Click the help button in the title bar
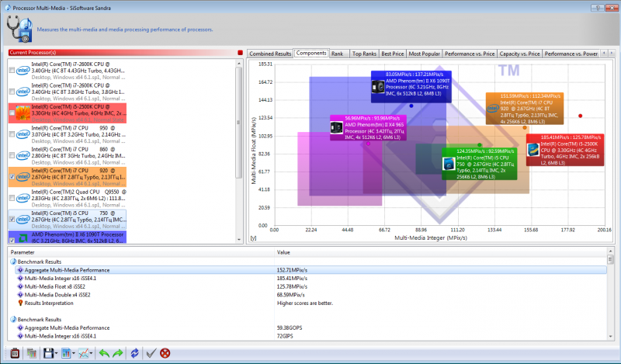This screenshot has width=621, height=364. [597, 8]
